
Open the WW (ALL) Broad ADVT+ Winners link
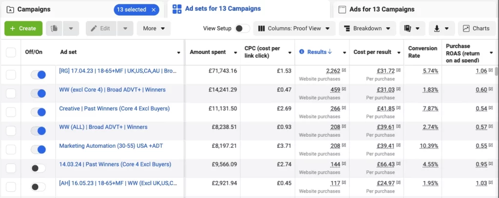[x=103, y=127]
